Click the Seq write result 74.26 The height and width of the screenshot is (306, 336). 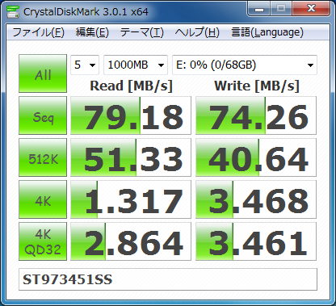point(256,115)
